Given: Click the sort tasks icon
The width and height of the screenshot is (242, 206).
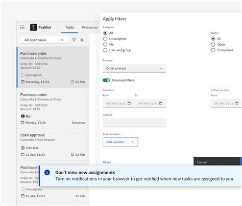Looking at the screenshot, I should [x=82, y=40].
